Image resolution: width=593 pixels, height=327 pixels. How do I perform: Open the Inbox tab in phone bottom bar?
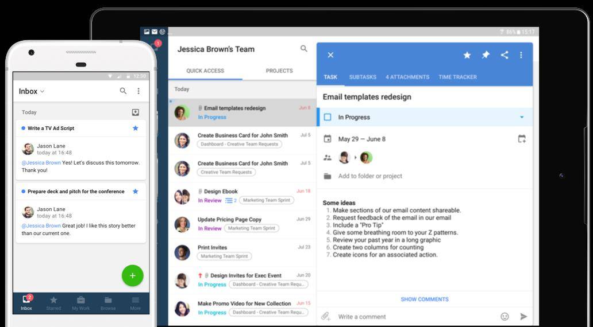[x=26, y=303]
